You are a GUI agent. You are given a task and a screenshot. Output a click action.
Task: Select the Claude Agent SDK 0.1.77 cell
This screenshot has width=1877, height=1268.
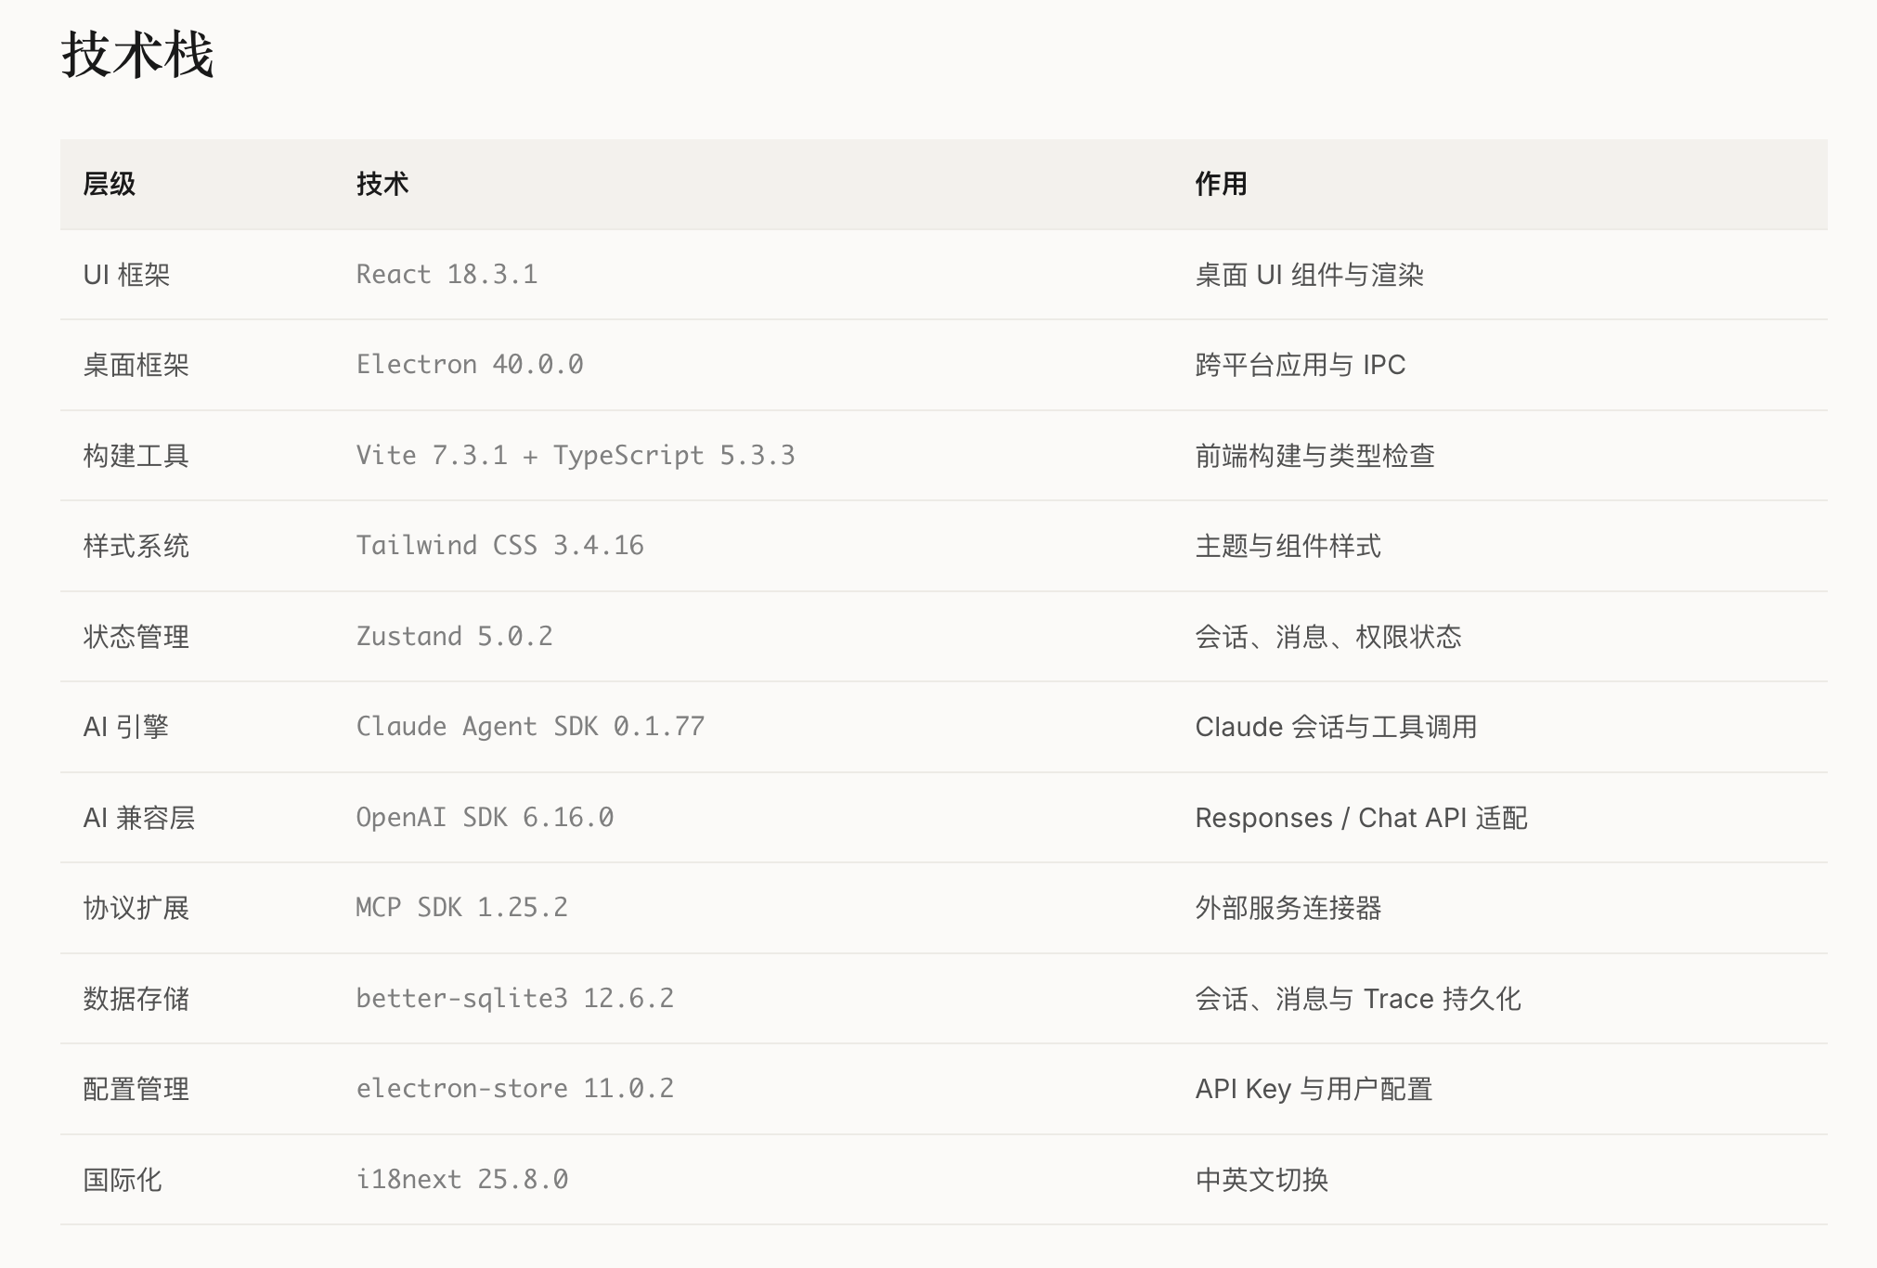[530, 727]
